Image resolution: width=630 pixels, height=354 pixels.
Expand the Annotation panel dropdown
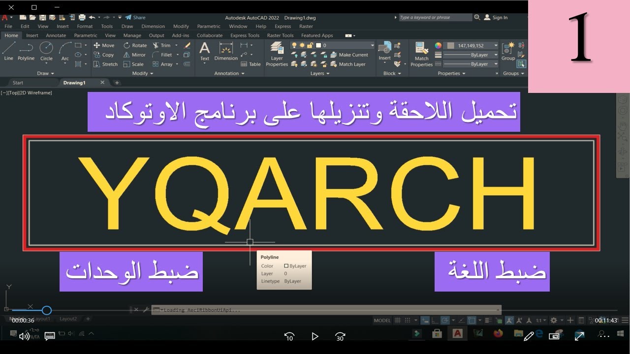(x=229, y=73)
